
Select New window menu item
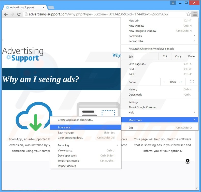[160, 26]
